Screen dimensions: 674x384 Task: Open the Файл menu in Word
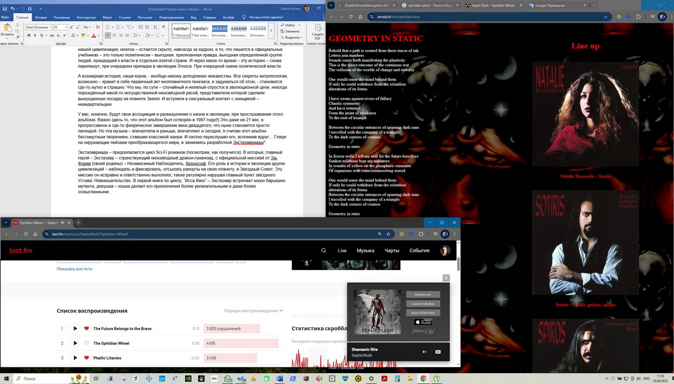pos(5,17)
